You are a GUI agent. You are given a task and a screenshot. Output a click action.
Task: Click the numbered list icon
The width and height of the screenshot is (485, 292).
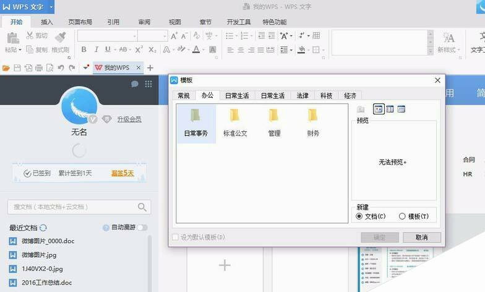click(x=244, y=36)
